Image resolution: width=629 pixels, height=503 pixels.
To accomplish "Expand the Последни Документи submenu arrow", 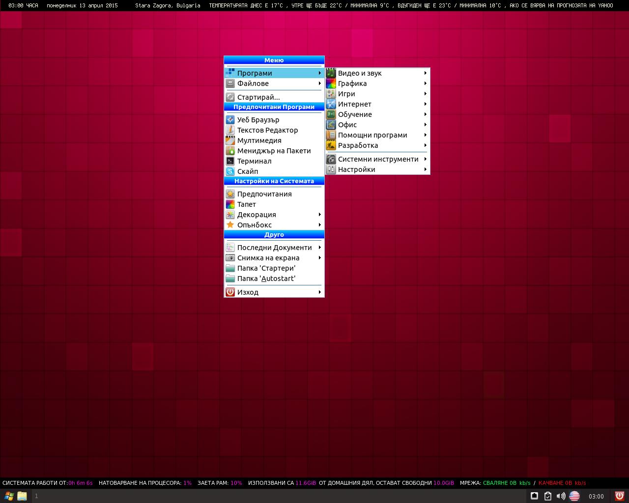I will coord(319,248).
